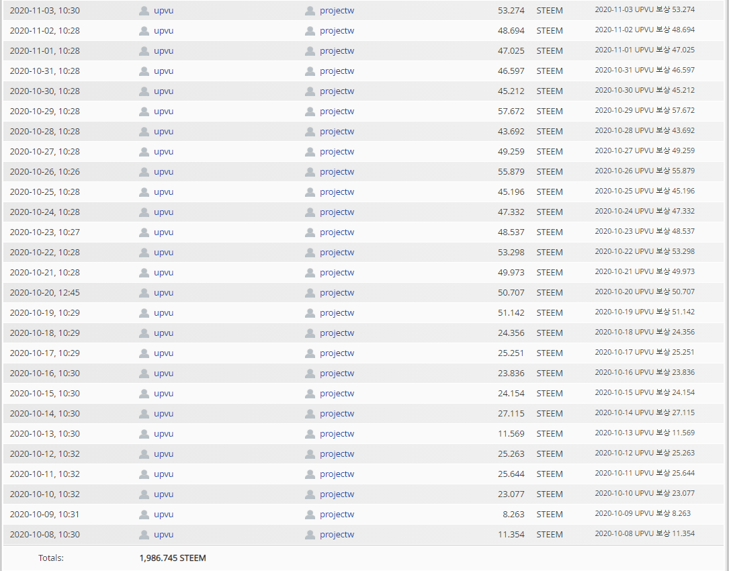Open the upvu link in the 2020-10-10 row
Screen dimensions: 729x571
[x=164, y=494]
